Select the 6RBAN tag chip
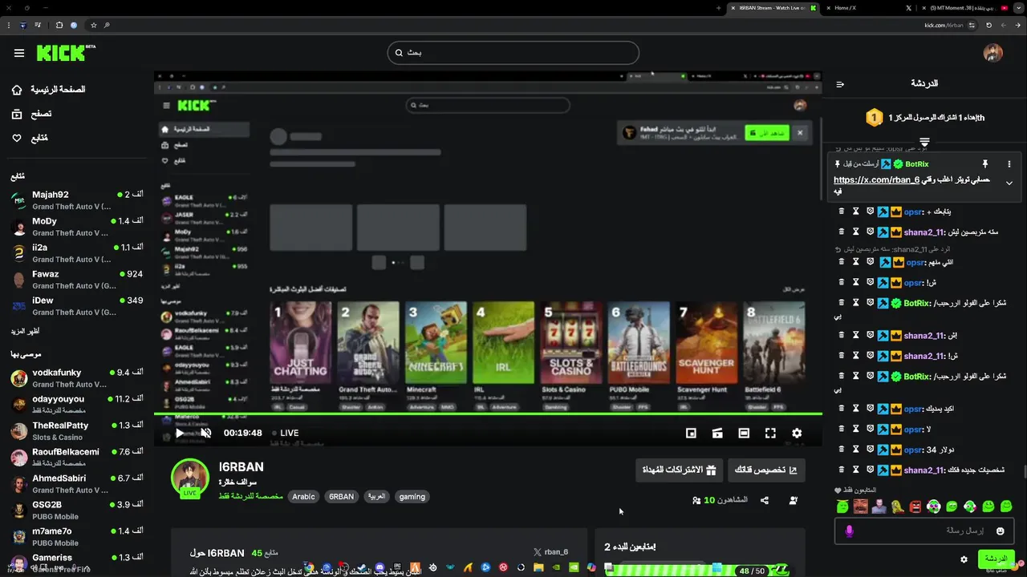The width and height of the screenshot is (1027, 577). [x=341, y=497]
